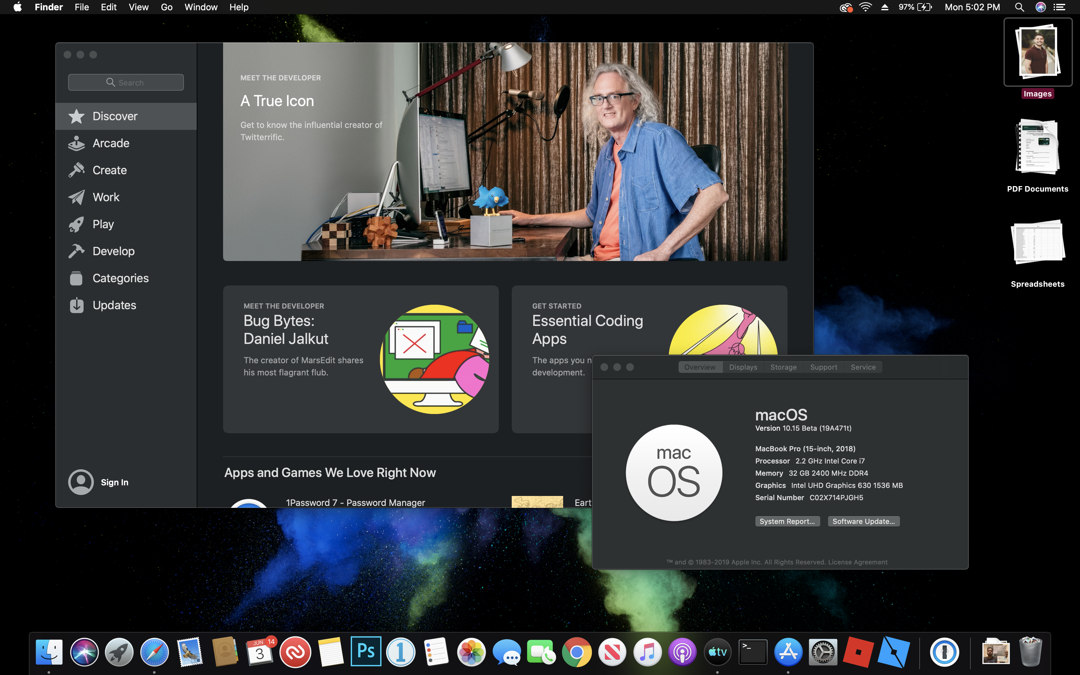
Task: Click the eject icon in menu bar
Action: [885, 7]
